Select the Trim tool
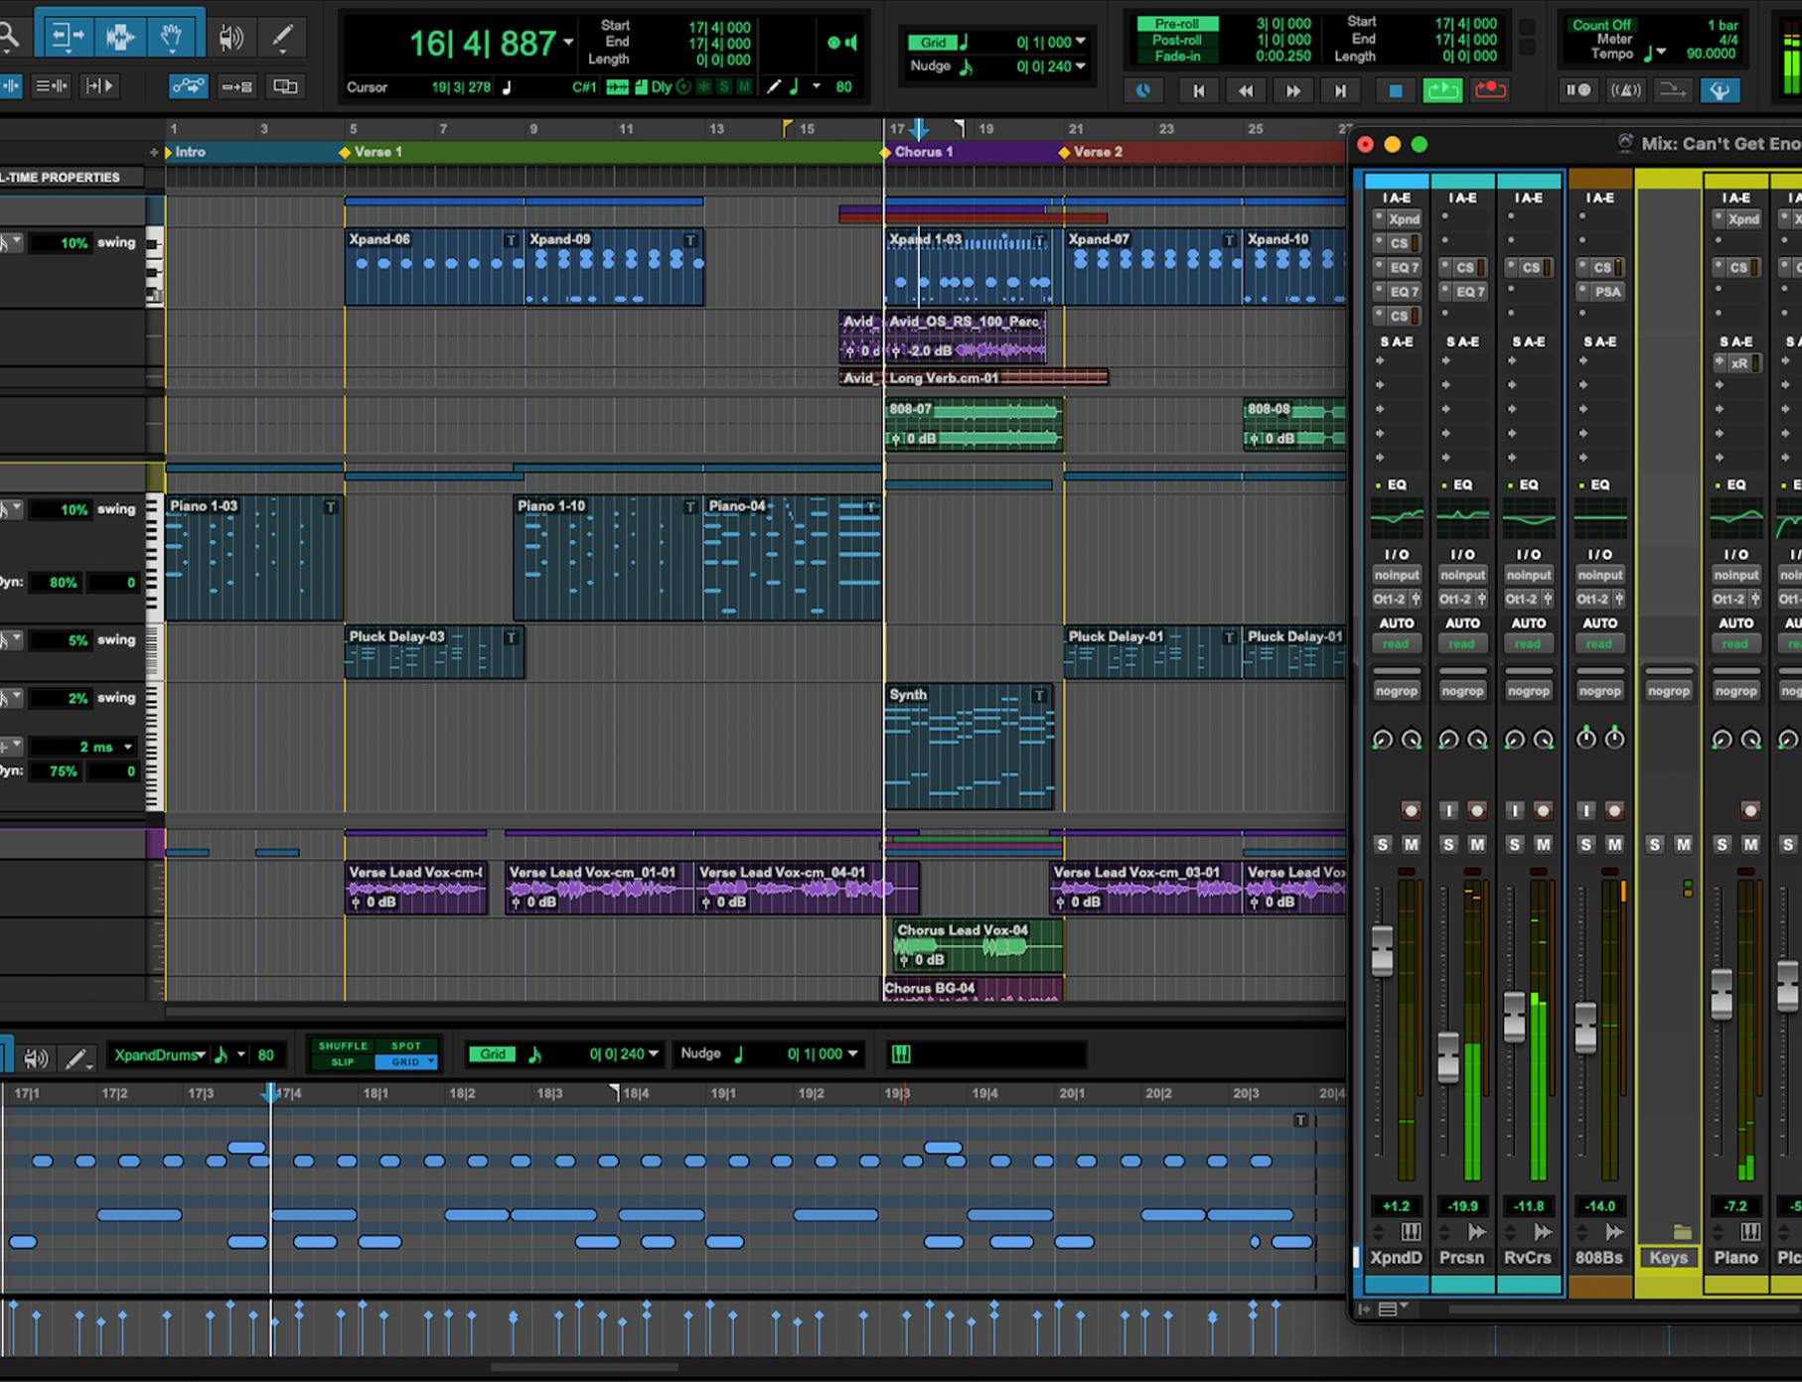Image resolution: width=1802 pixels, height=1382 pixels. pyautogui.click(x=68, y=38)
